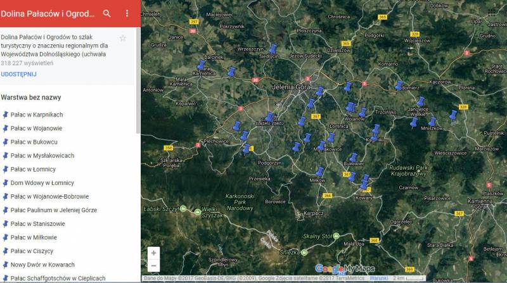The height and width of the screenshot is (283, 507).
Task: Open Pałac w Bukowcu list entry
Action: tap(34, 142)
